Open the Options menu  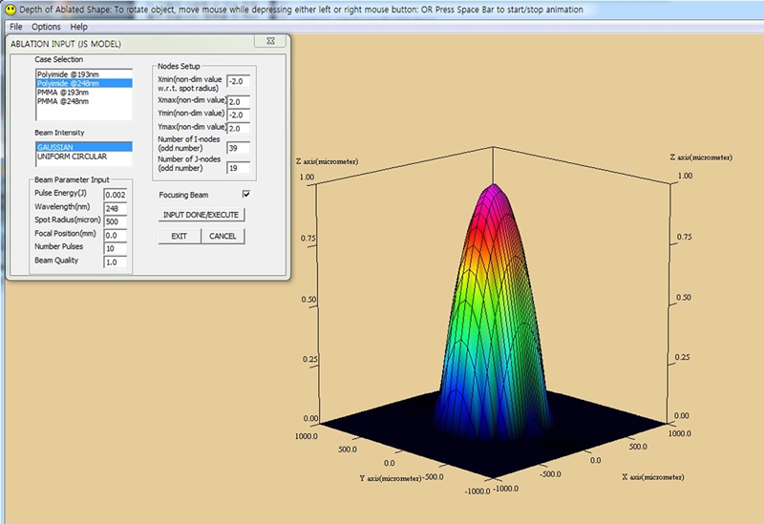(x=46, y=27)
